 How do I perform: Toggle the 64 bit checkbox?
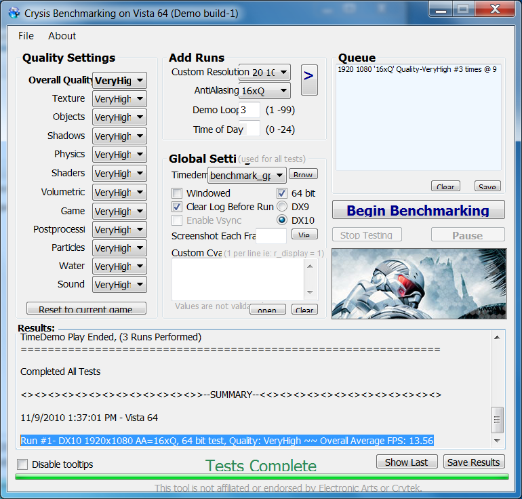point(281,193)
